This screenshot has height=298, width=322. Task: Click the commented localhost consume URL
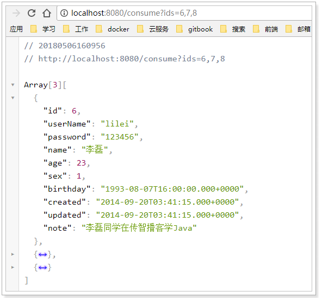[x=132, y=59]
